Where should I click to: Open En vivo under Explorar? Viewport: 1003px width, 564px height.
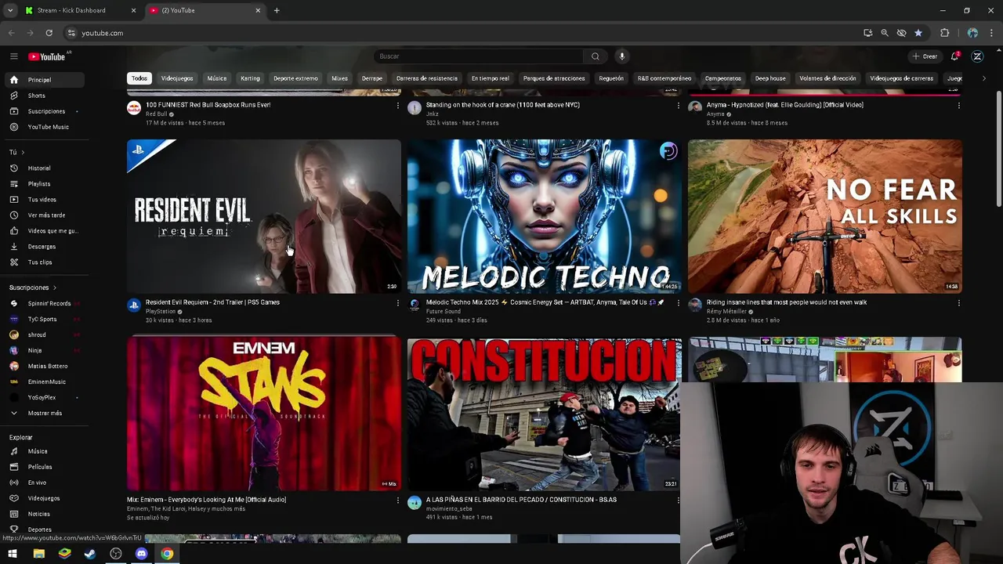44,483
